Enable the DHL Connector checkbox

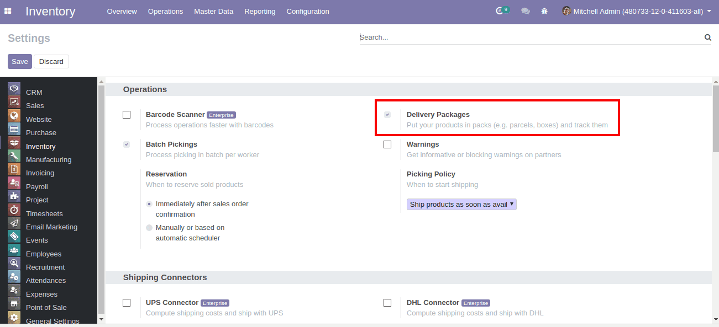[387, 303]
